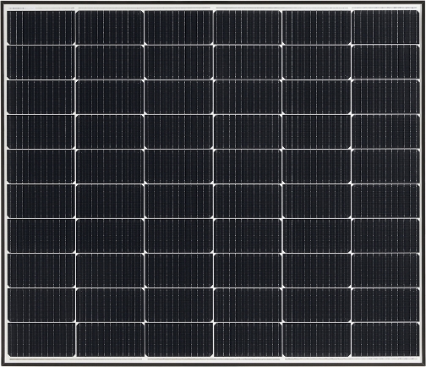Click last-column cell in the fifth row
The width and height of the screenshot is (426, 367).
pos(385,166)
